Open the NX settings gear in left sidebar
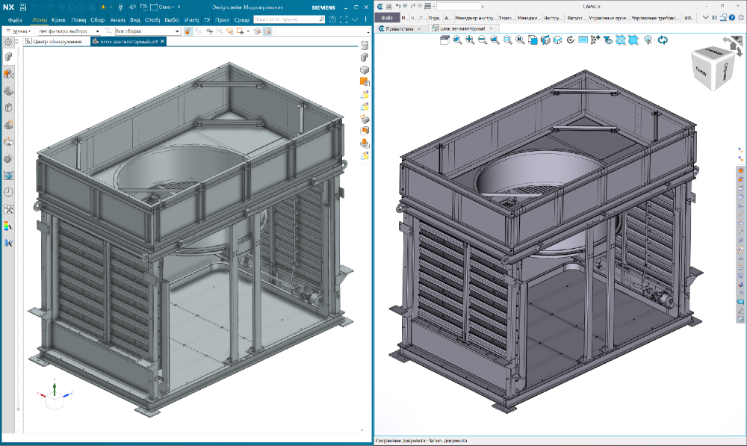The width and height of the screenshot is (747, 446). pos(8,42)
